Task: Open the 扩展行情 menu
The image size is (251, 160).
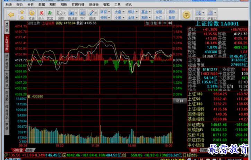Action: click(x=78, y=5)
